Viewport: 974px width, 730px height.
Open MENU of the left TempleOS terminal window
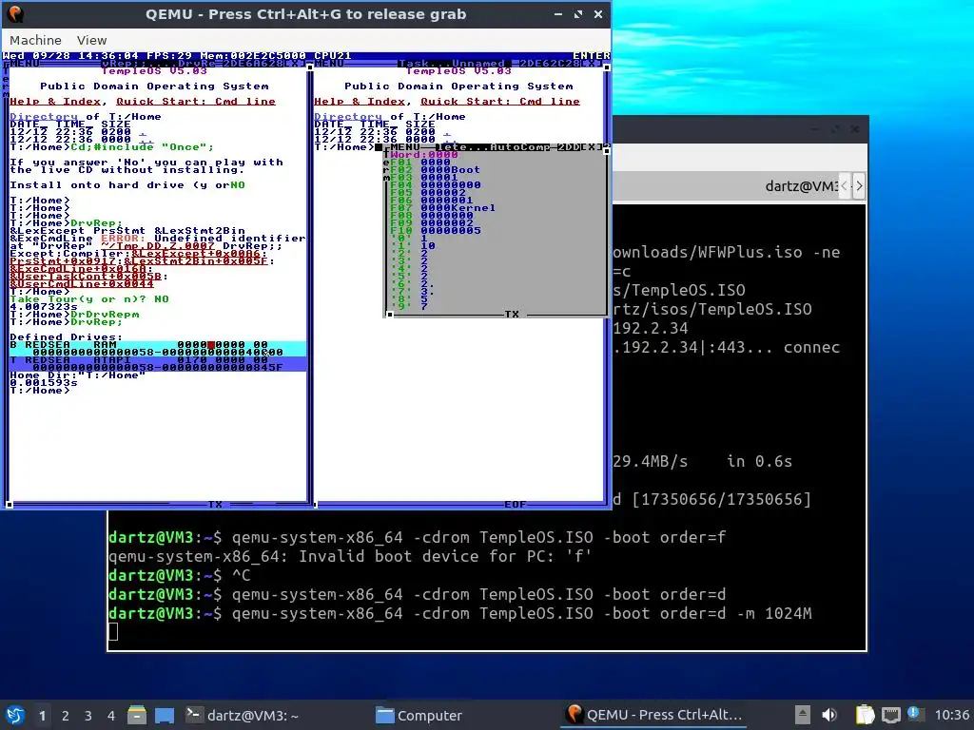pos(25,64)
